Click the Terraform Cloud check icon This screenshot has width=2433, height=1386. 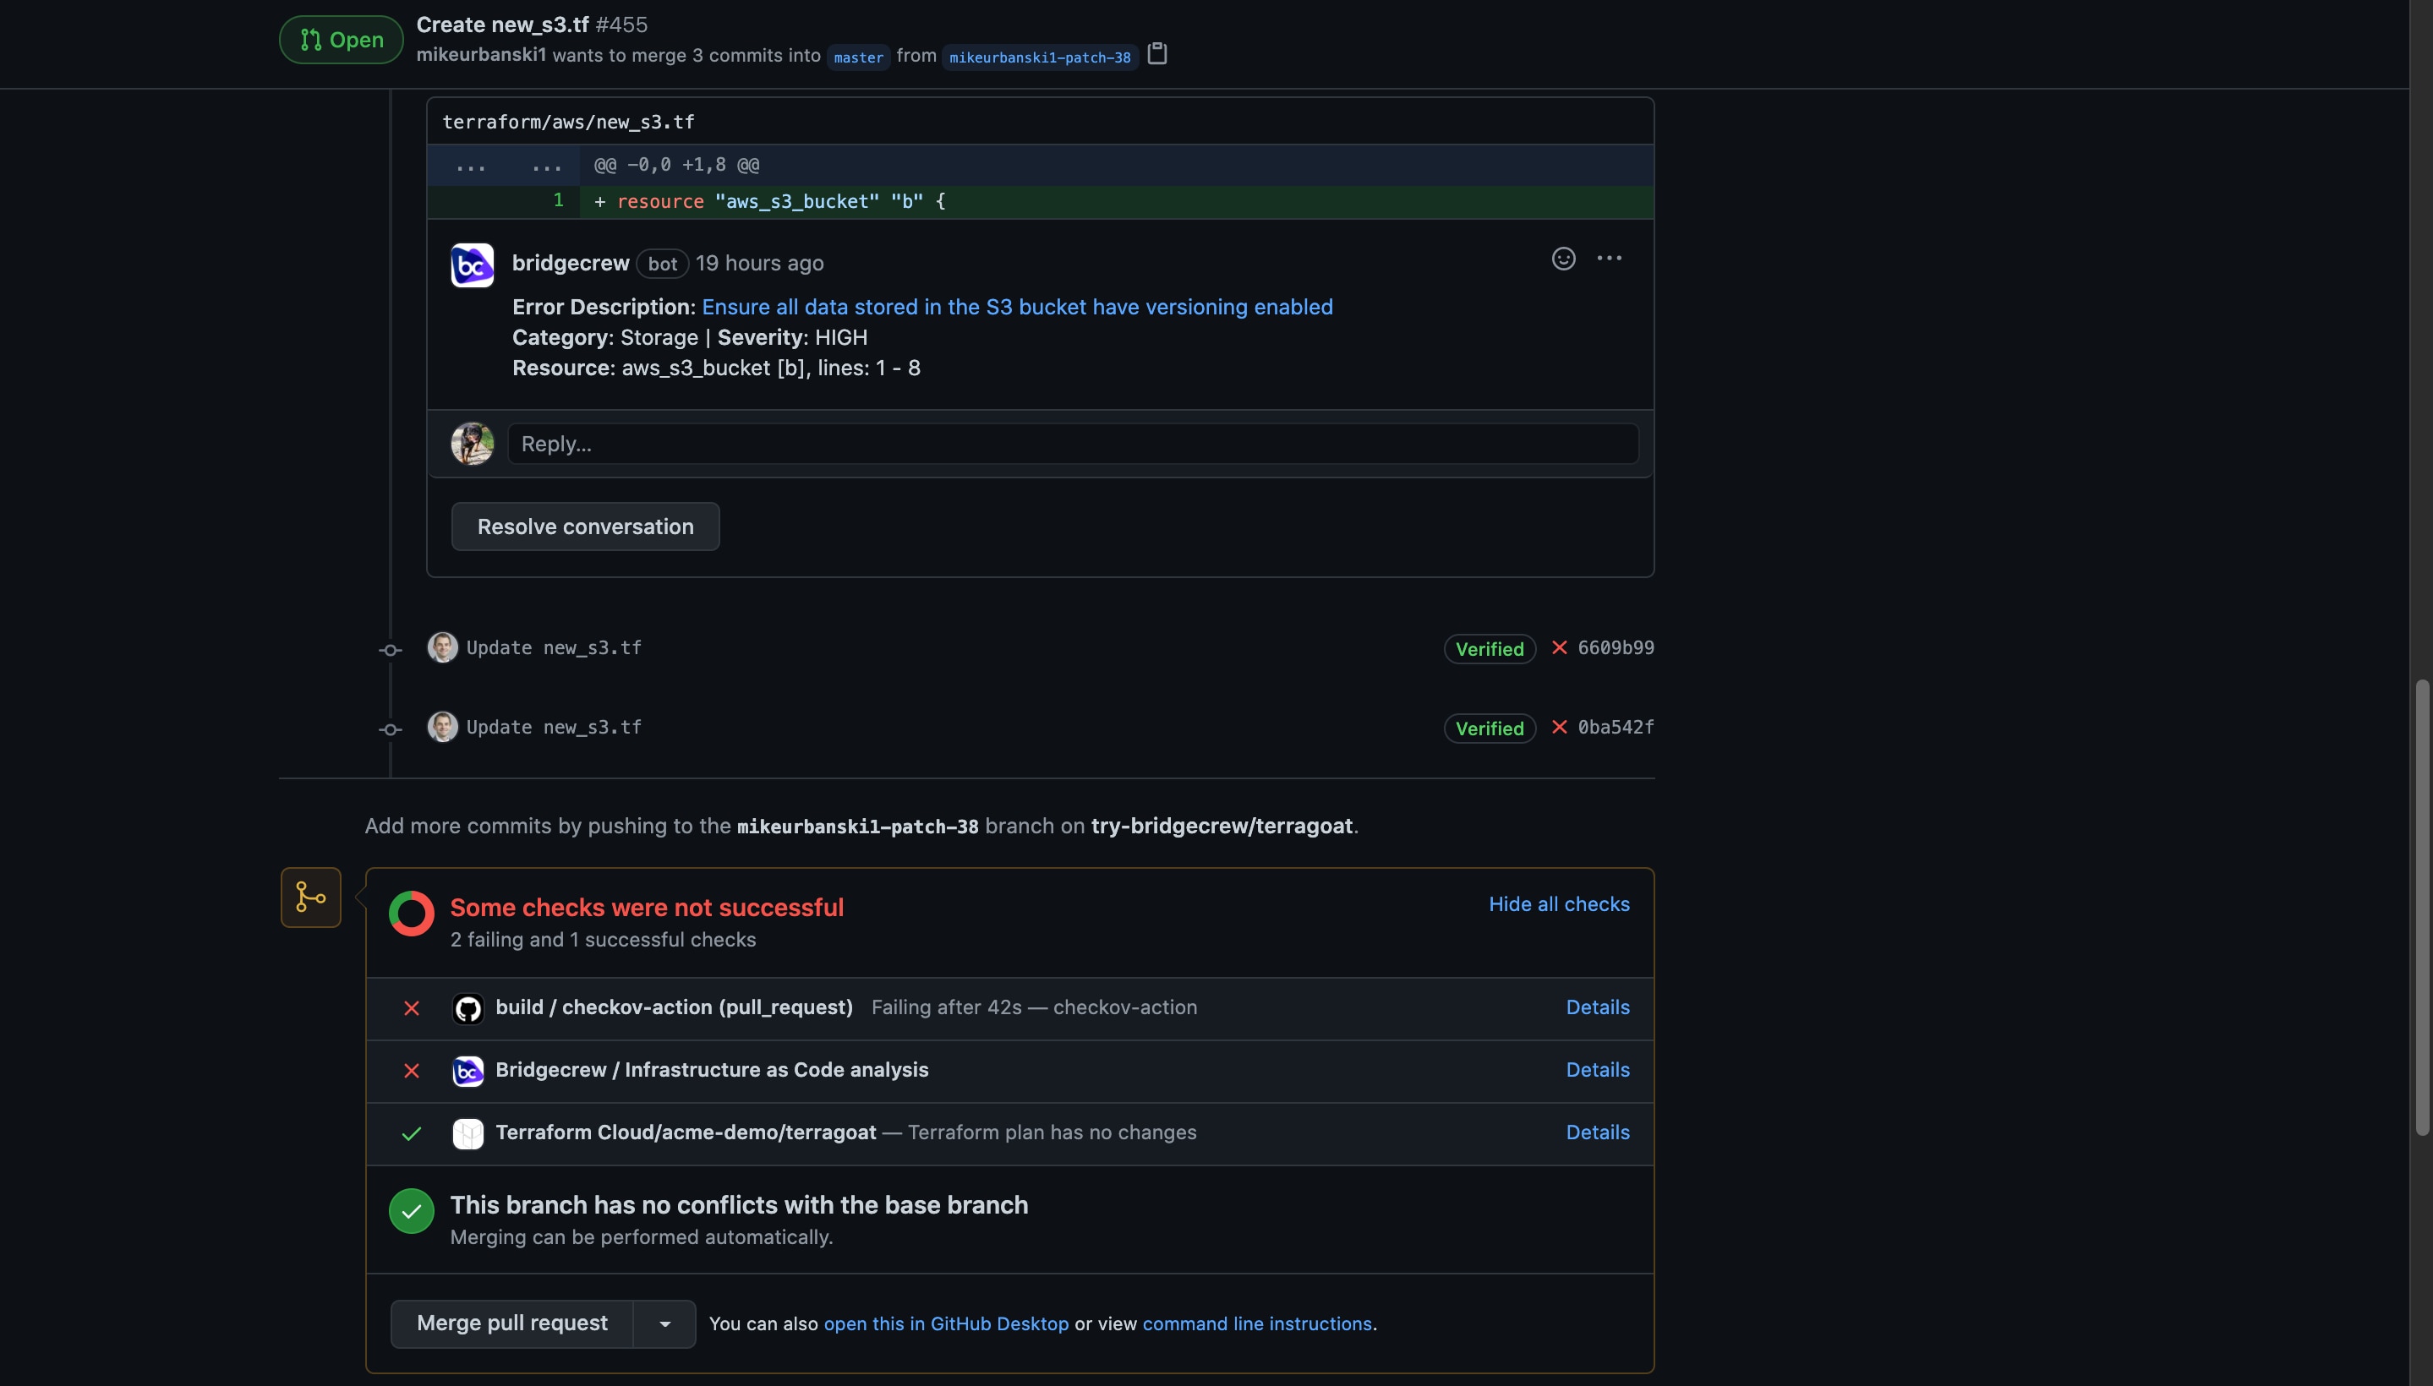pos(467,1134)
